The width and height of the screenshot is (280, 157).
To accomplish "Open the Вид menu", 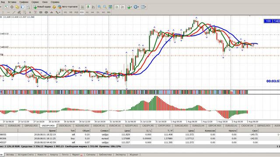I will [3, 2].
